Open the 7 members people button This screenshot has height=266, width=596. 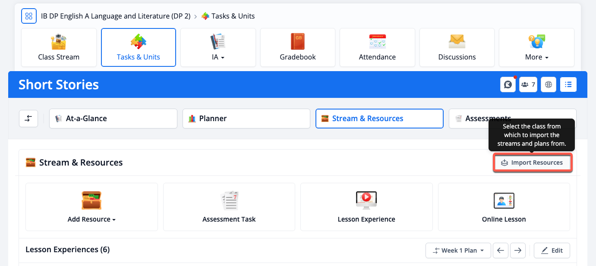(x=528, y=84)
